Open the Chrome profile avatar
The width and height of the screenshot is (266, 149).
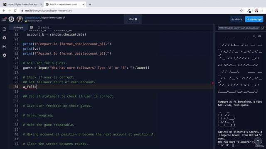(256, 11)
